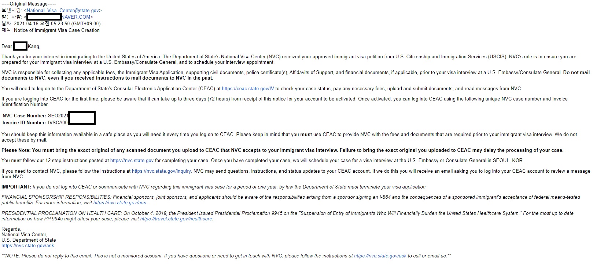The height and width of the screenshot is (271, 593).
Task: Click 'PRESIDENTIAL PROCLAMATION ON HEALTH CARE:' heading text
Action: 62,213
